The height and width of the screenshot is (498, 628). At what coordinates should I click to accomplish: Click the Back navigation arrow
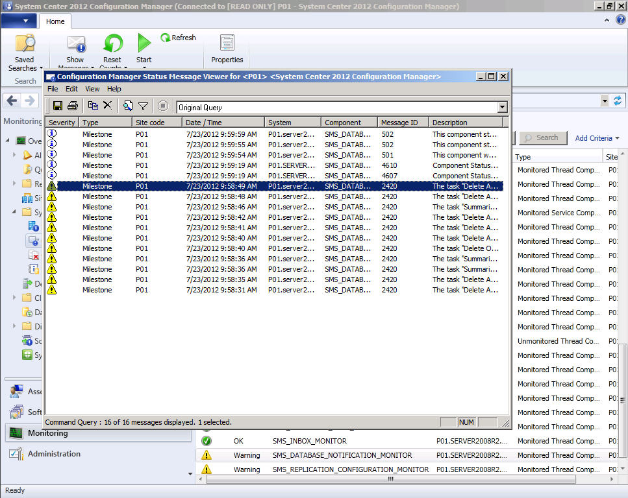point(12,101)
